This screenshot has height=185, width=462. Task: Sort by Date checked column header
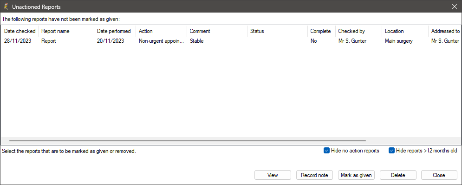coord(20,31)
